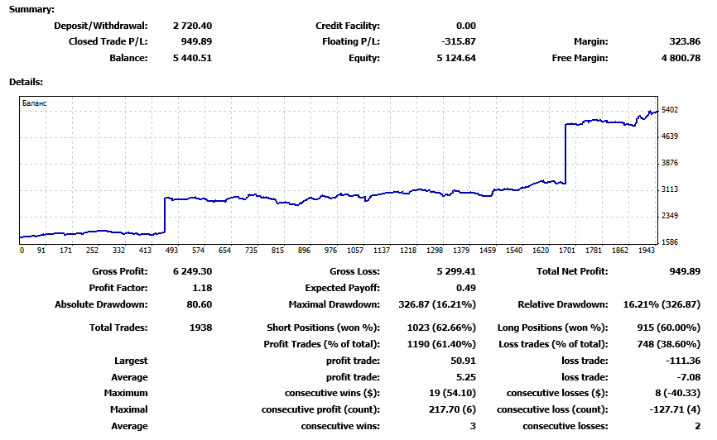717x440 pixels.
Task: Select the Deposit/Withdrawal label in Summary
Action: click(x=100, y=26)
